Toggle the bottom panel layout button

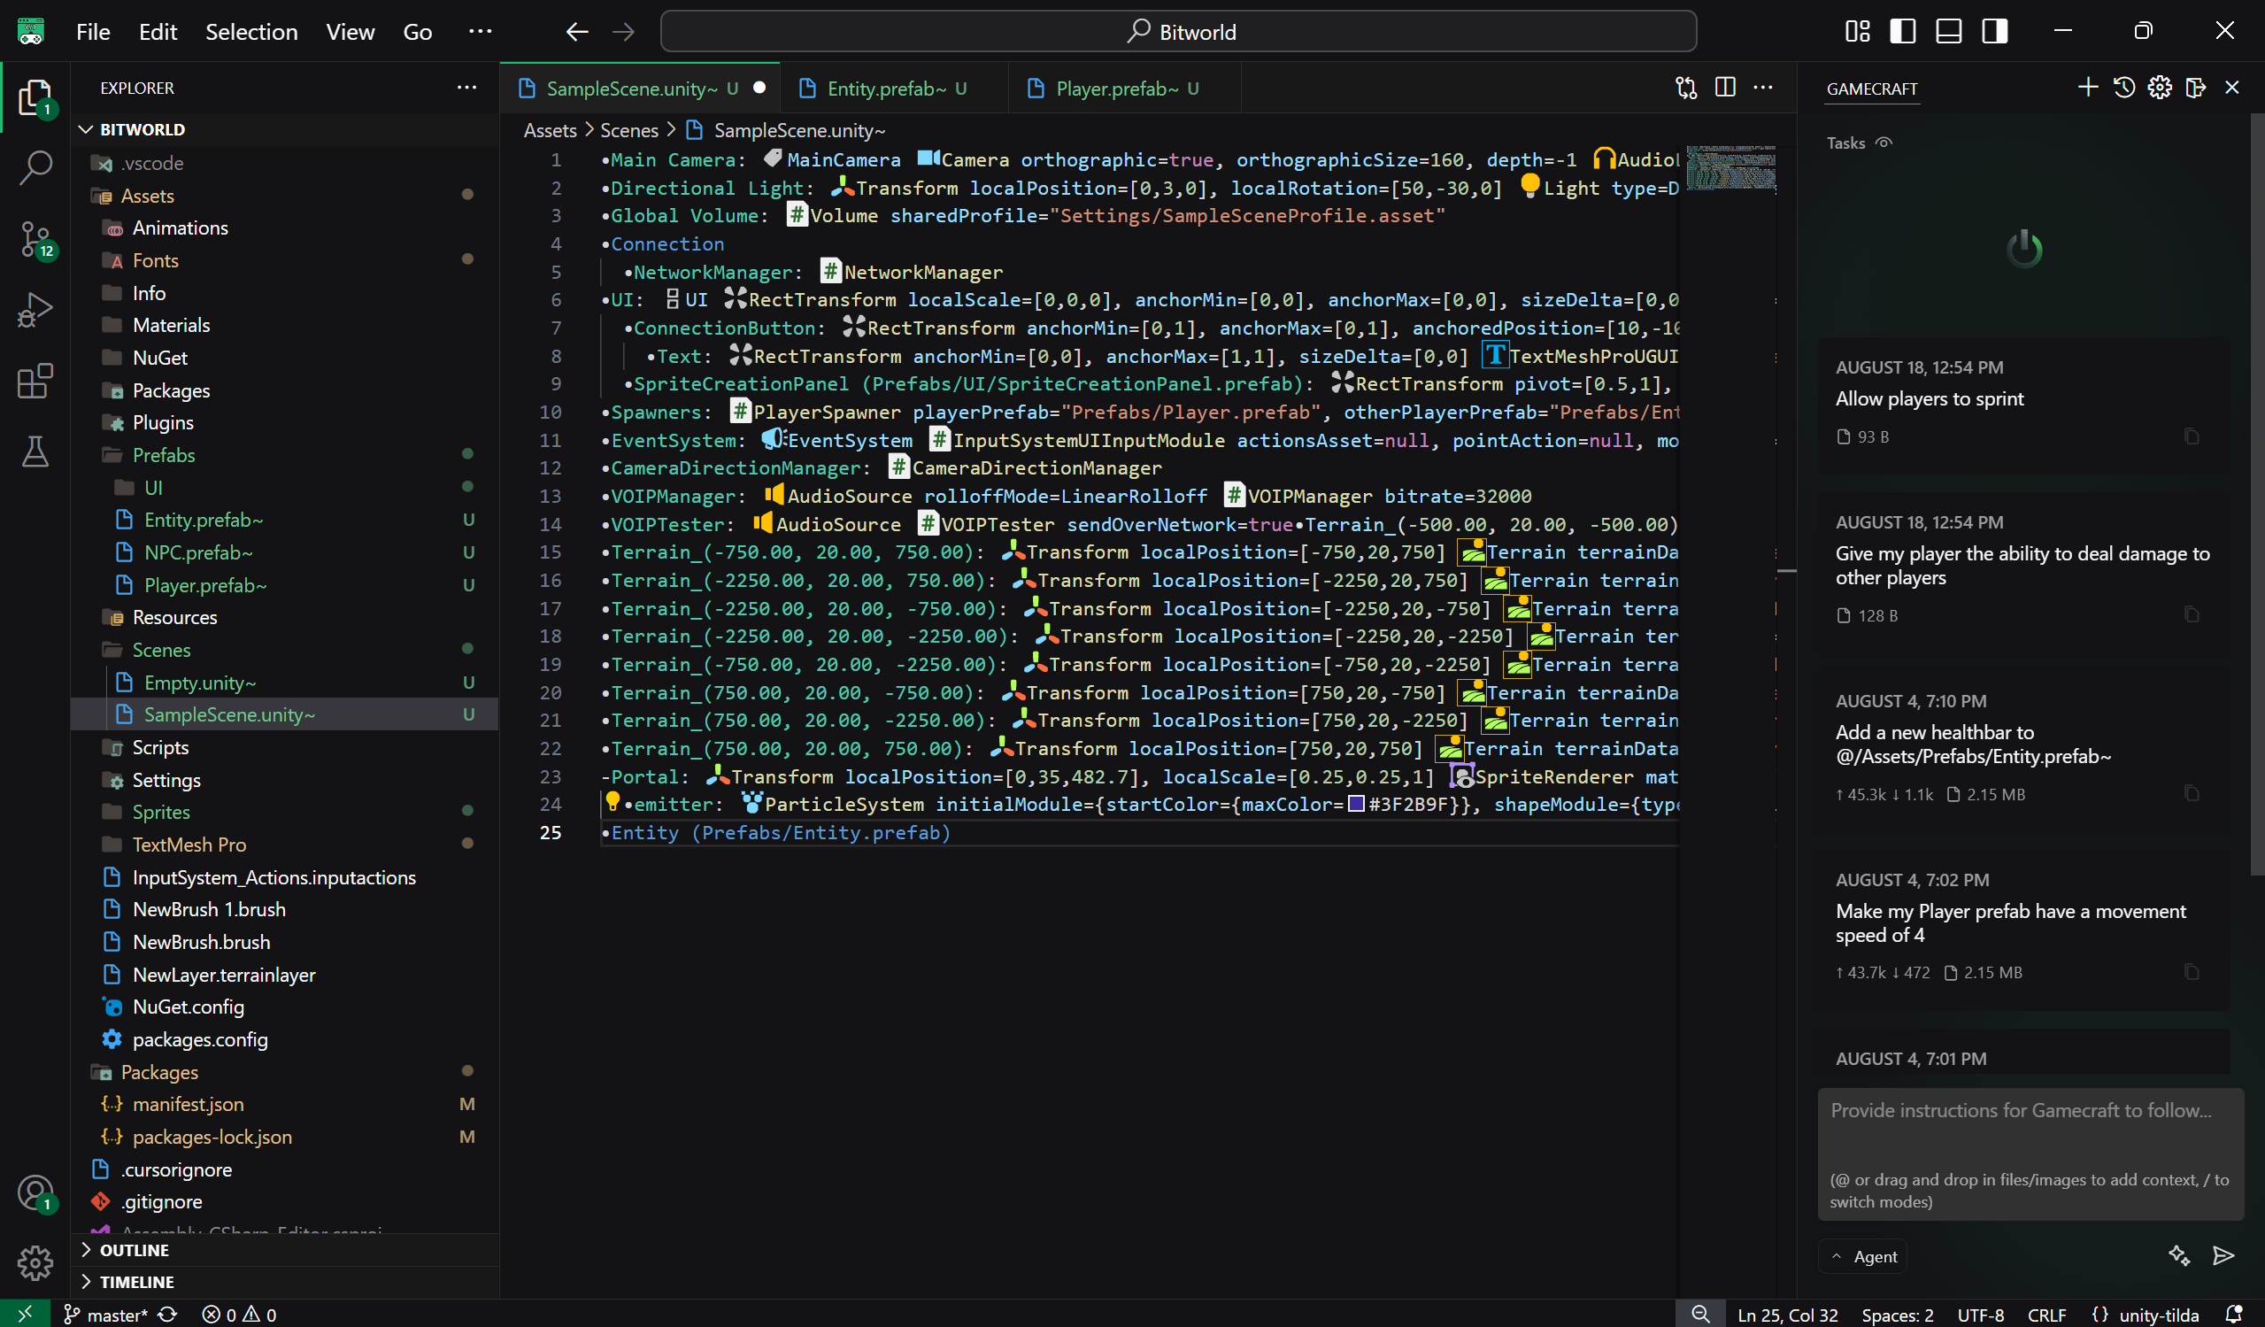[x=1949, y=32]
